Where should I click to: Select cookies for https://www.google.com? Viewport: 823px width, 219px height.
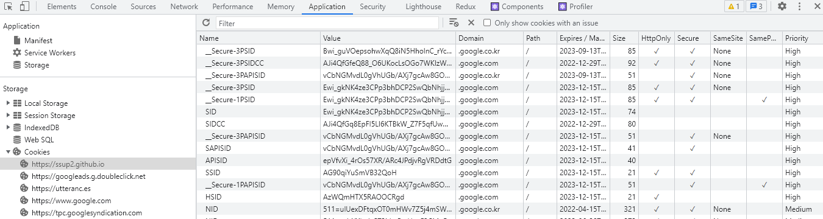coord(71,201)
